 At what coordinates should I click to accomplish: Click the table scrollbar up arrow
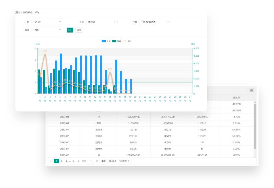tap(255, 102)
